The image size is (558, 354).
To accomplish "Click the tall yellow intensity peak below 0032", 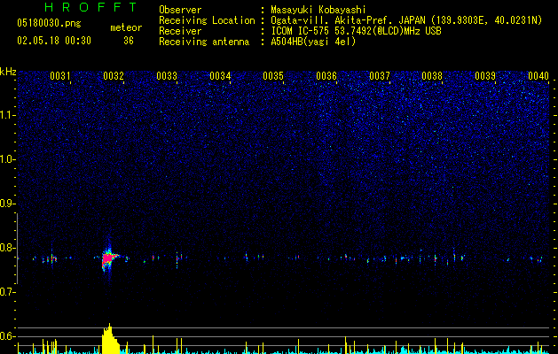I will click(110, 339).
